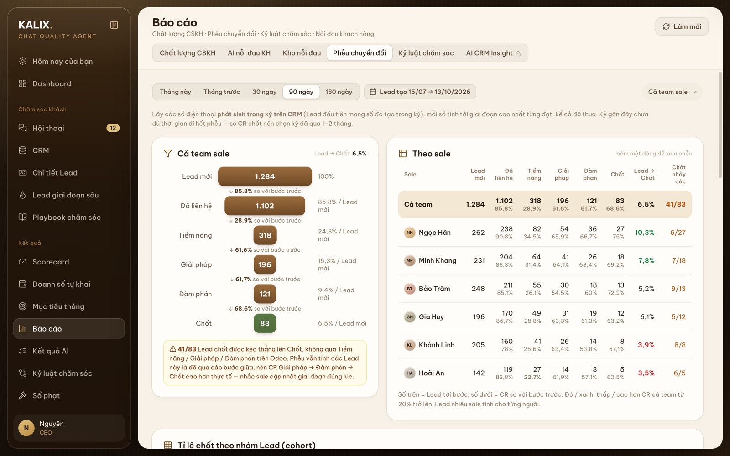Image resolution: width=730 pixels, height=456 pixels.
Task: Click the Làm mới refresh icon
Action: click(666, 26)
